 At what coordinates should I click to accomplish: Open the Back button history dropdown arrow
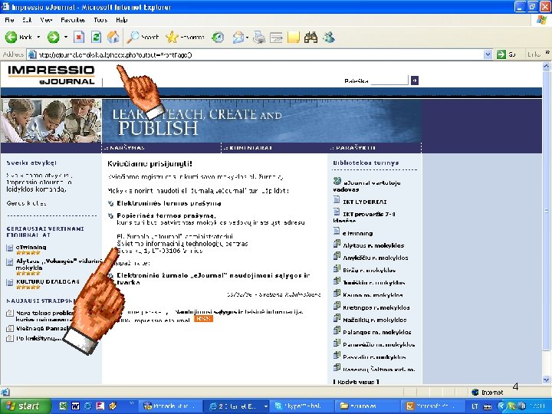[x=38, y=37]
